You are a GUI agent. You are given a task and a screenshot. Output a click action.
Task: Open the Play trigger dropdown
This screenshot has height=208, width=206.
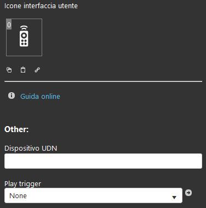93,195
